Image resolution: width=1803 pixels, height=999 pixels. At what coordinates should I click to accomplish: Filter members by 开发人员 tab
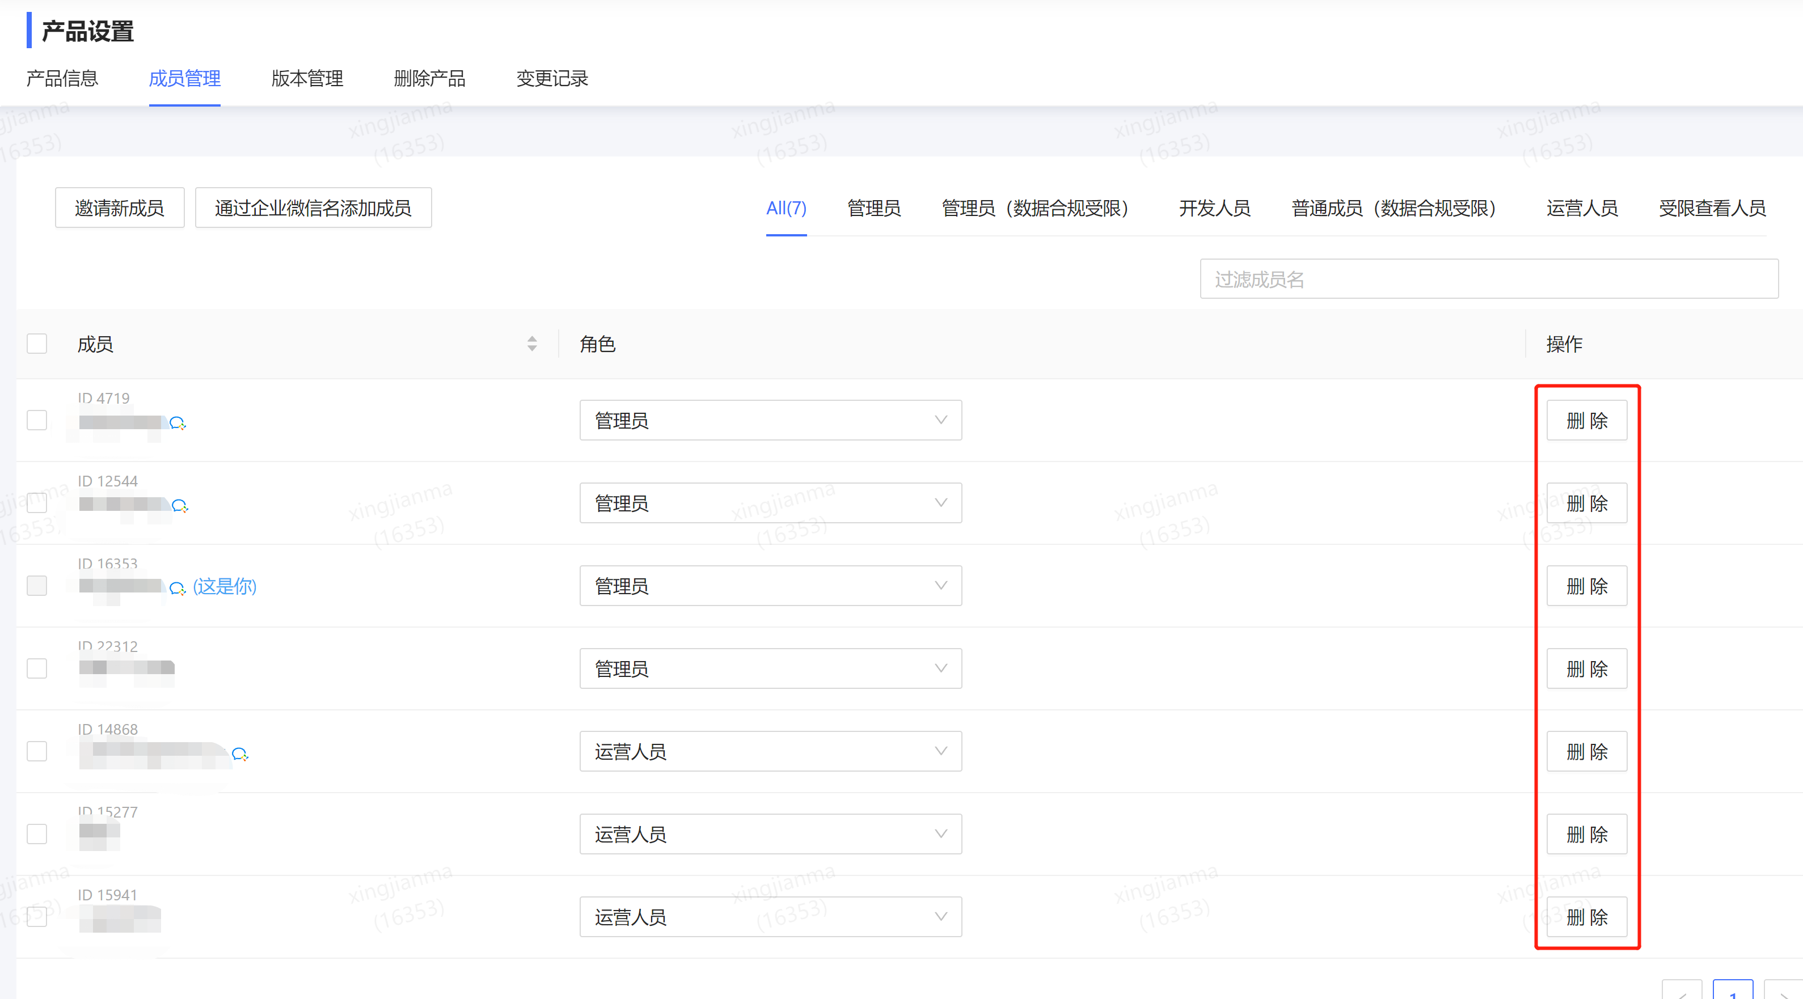tap(1214, 209)
